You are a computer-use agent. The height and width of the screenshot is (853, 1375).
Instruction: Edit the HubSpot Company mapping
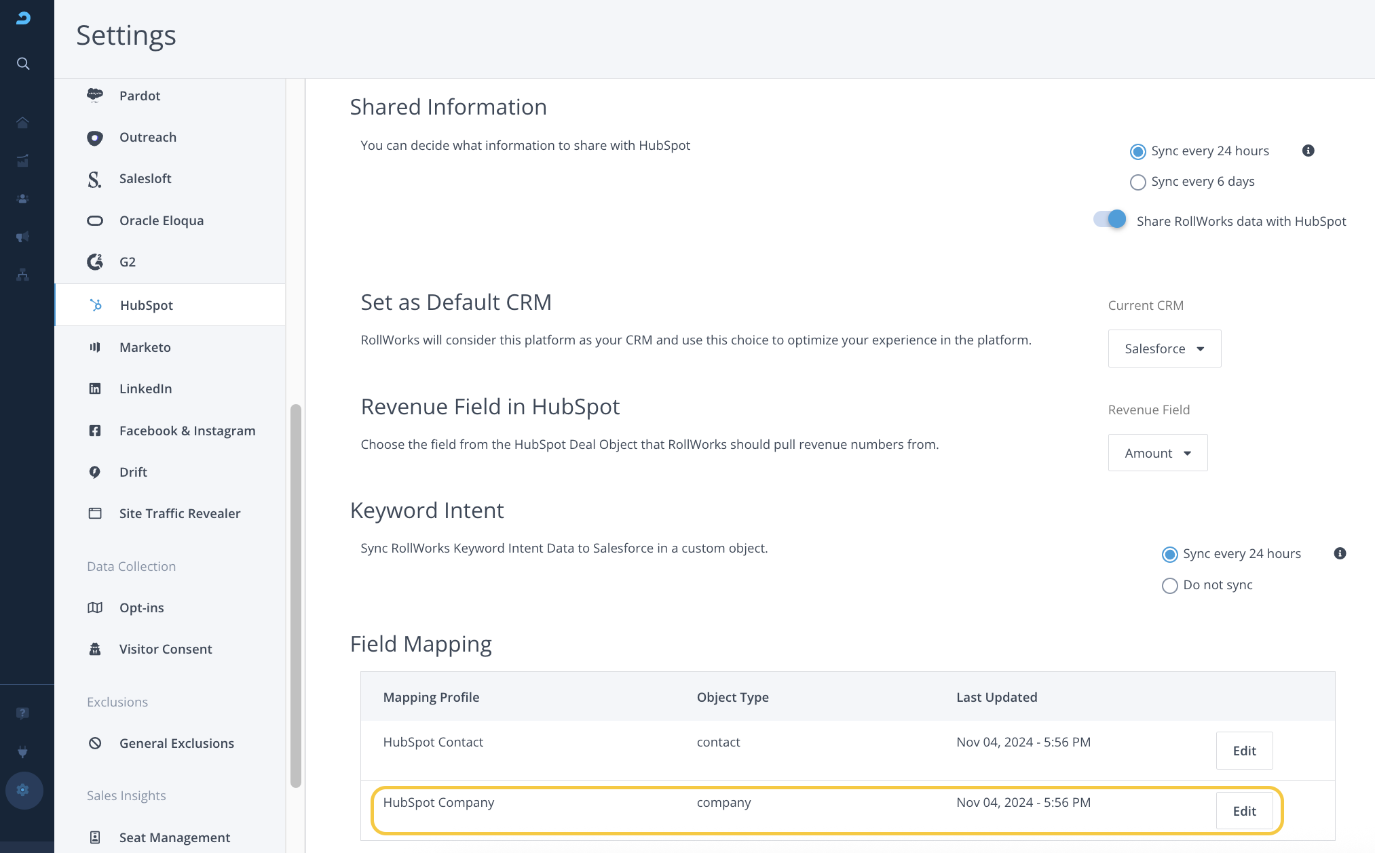[x=1244, y=811]
